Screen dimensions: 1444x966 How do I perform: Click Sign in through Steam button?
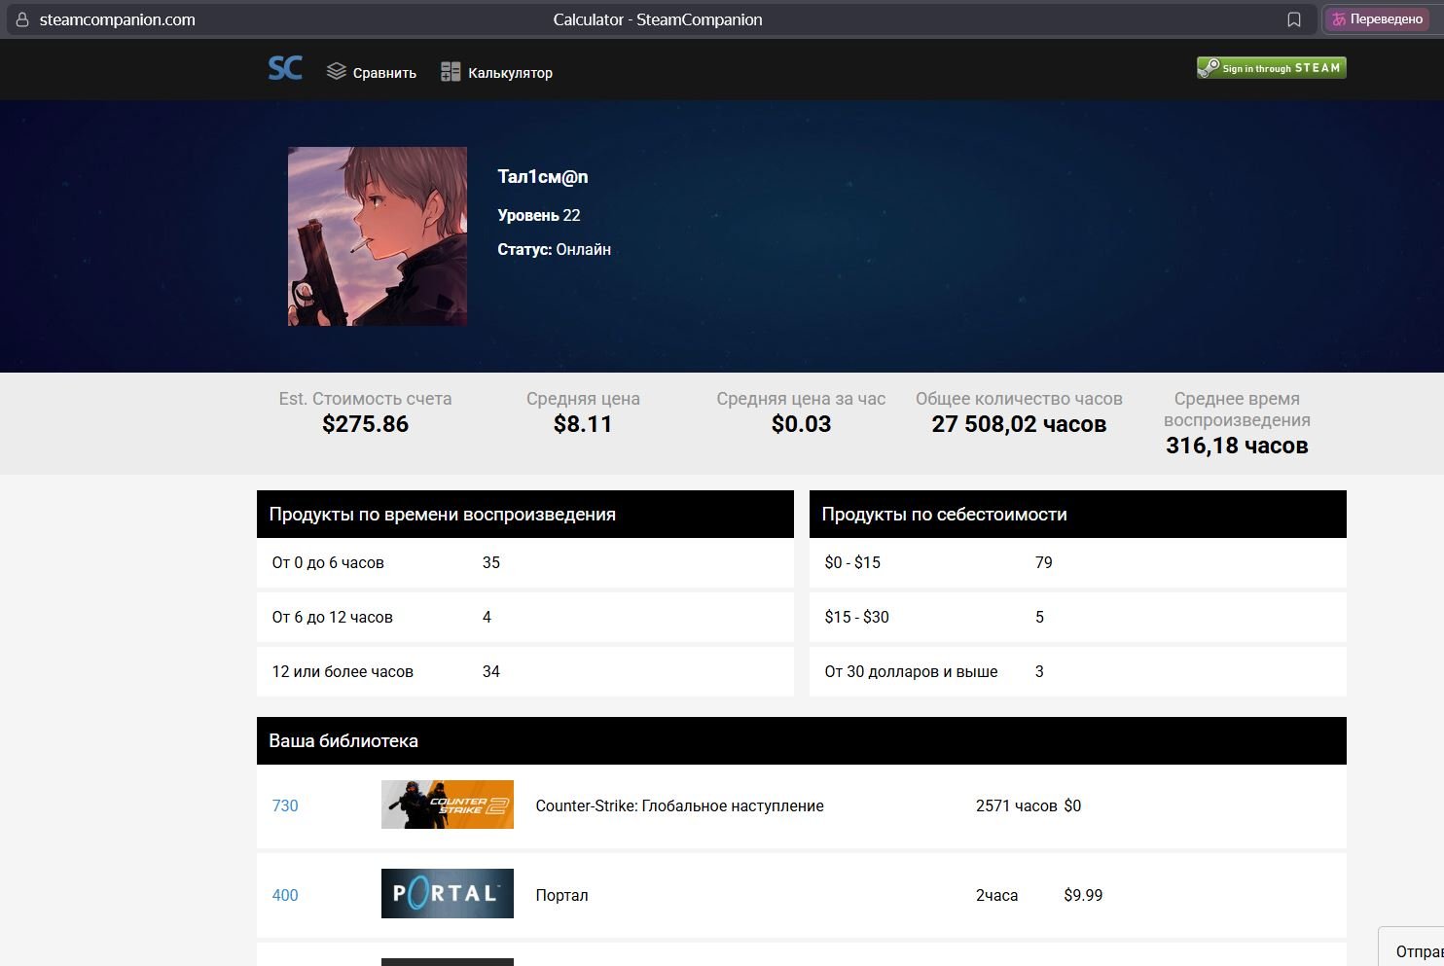pos(1271,68)
